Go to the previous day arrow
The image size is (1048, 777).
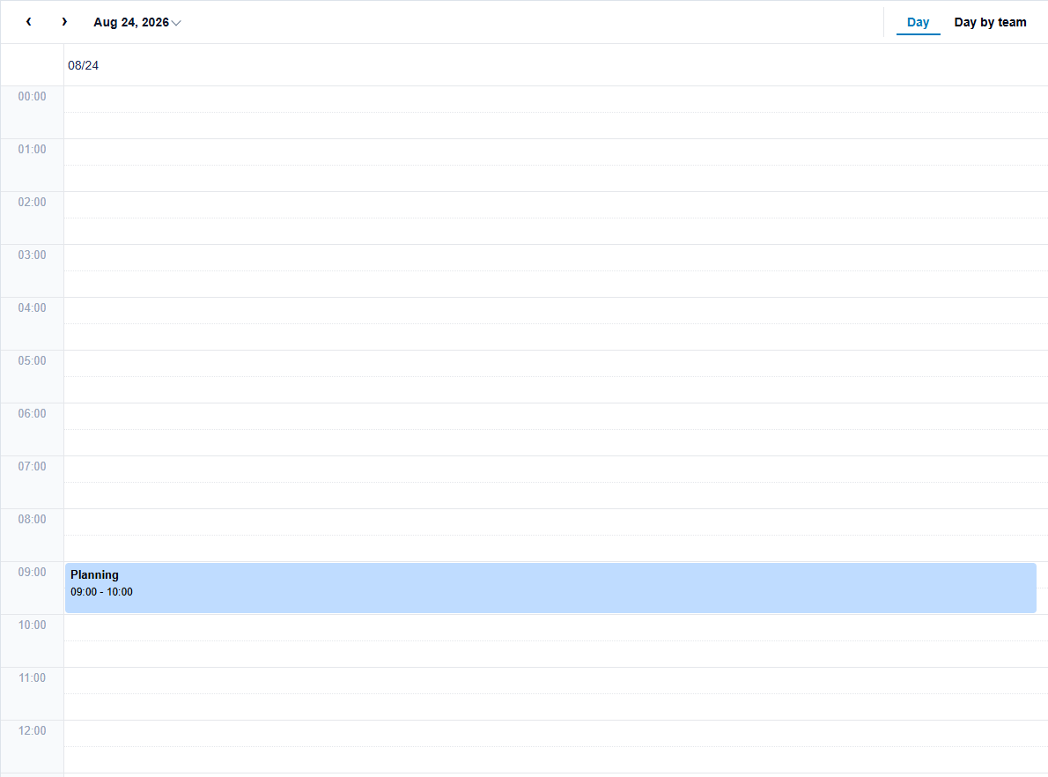click(x=29, y=22)
